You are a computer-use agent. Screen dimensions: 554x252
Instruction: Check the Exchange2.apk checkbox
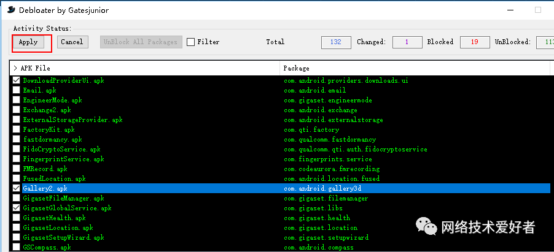[16, 110]
